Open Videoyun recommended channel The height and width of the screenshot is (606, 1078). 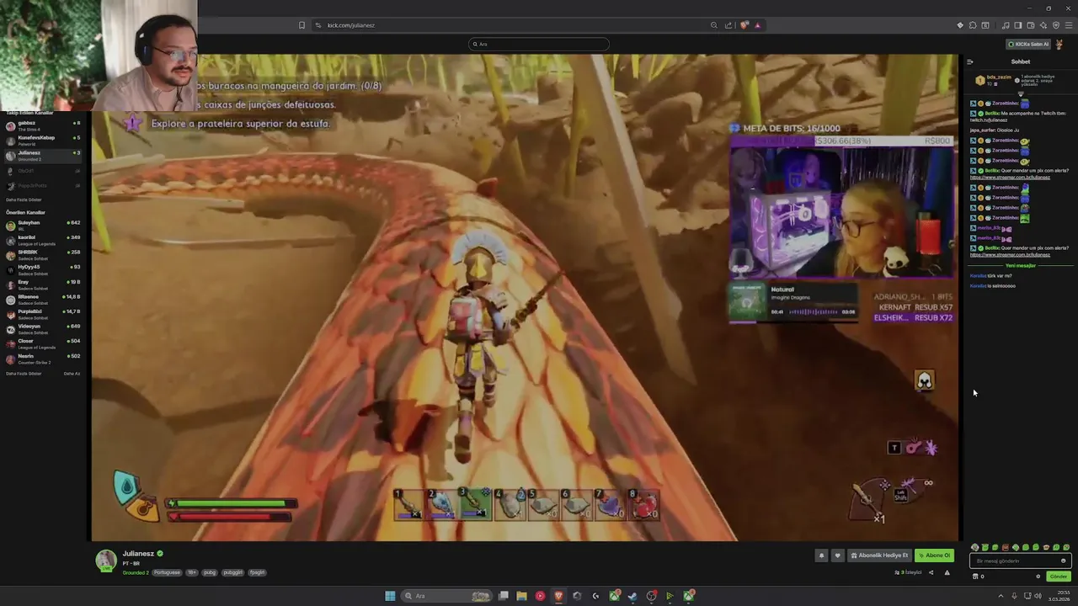click(42, 328)
